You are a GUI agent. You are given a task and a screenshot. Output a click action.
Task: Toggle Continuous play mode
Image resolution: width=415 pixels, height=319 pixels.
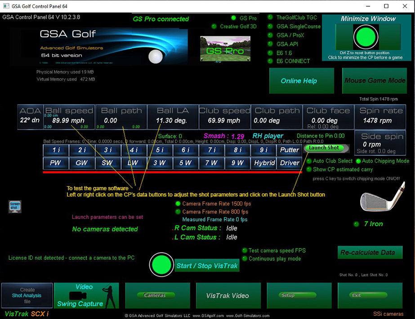pyautogui.click(x=245, y=258)
